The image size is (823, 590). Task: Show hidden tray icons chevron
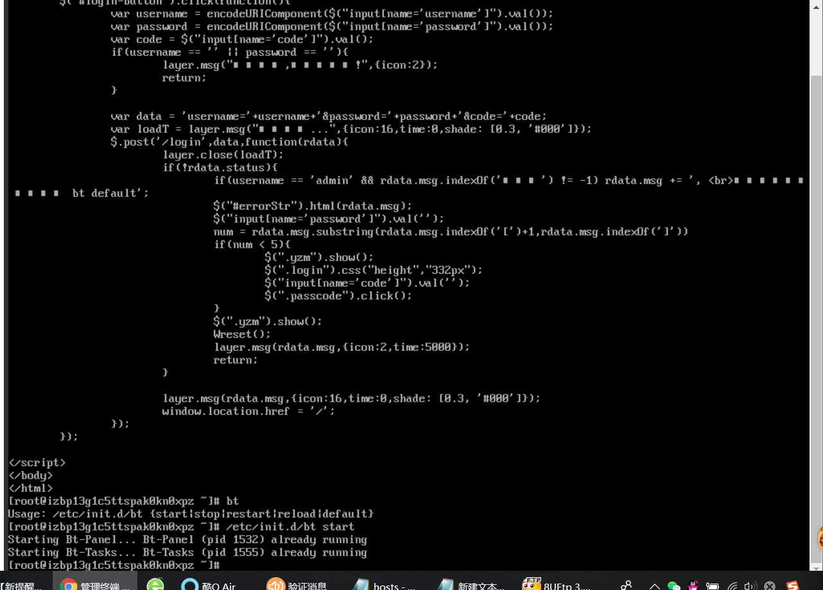(x=654, y=586)
